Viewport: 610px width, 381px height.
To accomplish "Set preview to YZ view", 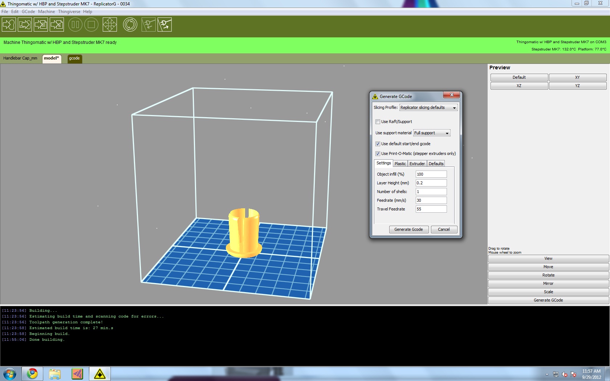I will pyautogui.click(x=577, y=86).
